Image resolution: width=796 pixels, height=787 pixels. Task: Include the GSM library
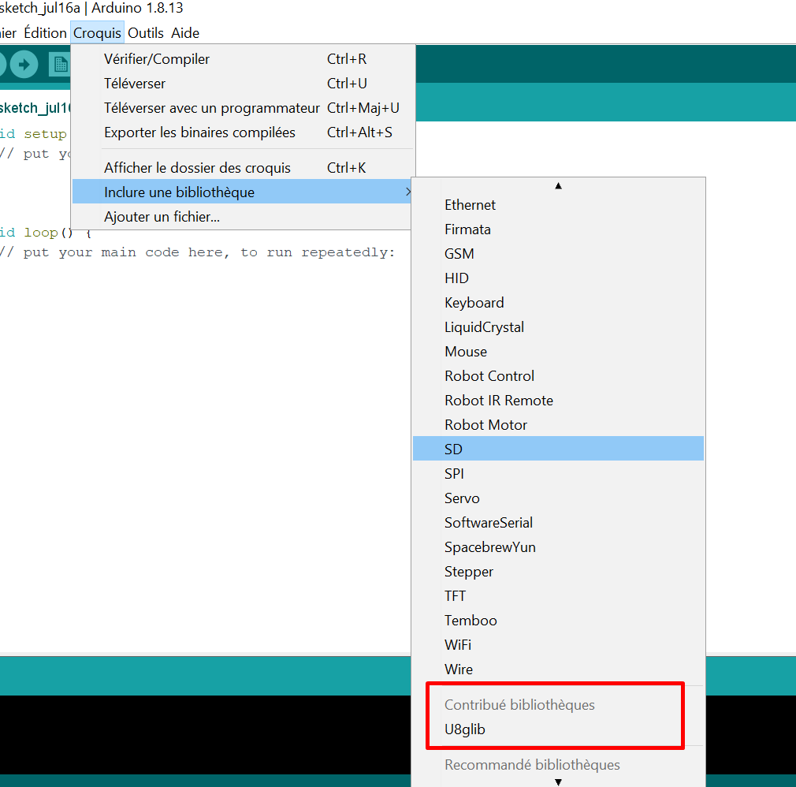(559, 253)
